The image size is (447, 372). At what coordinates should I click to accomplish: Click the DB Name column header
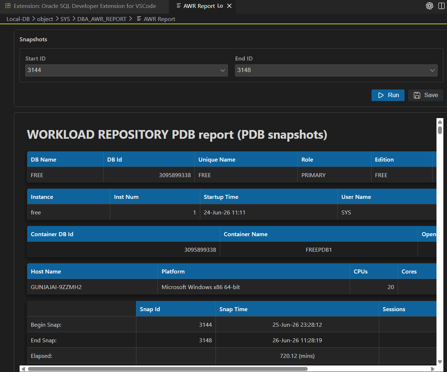[x=65, y=159]
